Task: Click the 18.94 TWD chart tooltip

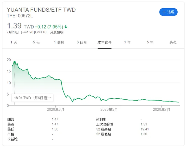Action: tap(33, 98)
